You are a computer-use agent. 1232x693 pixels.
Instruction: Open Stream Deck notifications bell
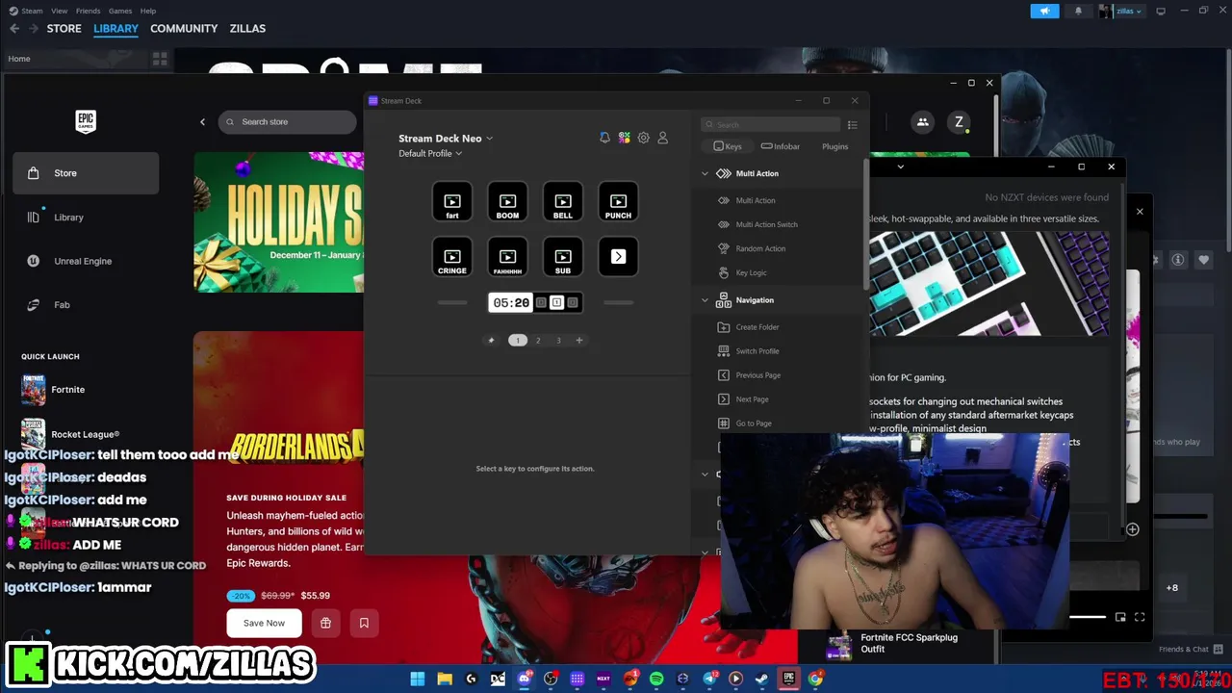click(x=604, y=138)
